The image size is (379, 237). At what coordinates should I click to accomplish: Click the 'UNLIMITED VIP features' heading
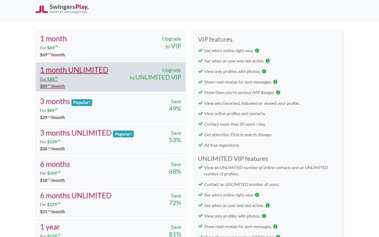pos(233,159)
